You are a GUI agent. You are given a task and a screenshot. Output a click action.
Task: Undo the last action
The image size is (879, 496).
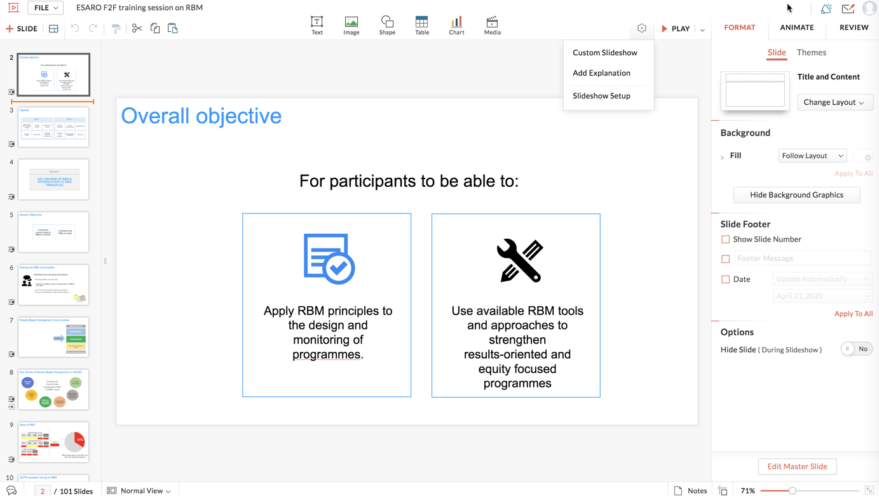point(75,29)
